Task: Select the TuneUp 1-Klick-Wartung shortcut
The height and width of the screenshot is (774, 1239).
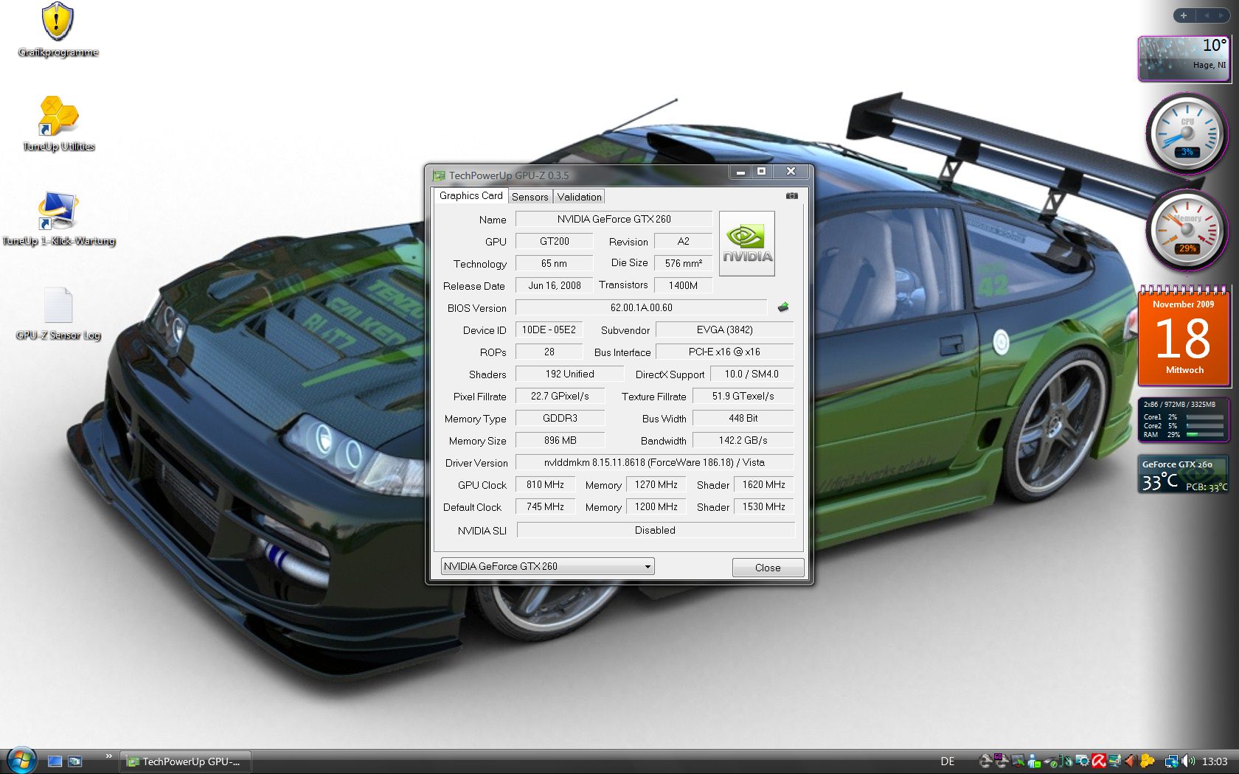Action: tap(58, 218)
